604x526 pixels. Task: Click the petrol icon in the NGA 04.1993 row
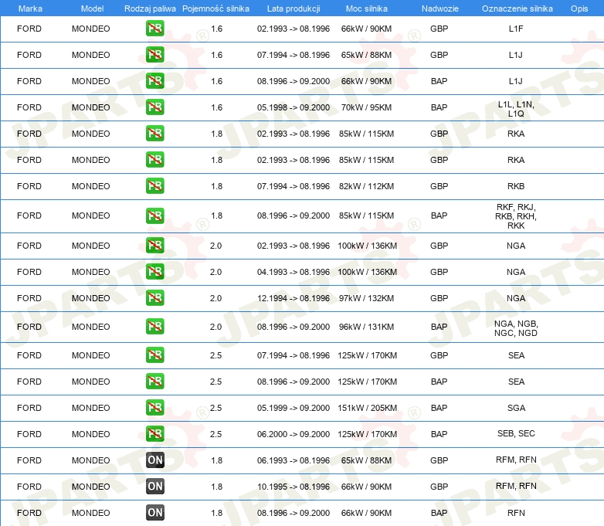pyautogui.click(x=154, y=272)
